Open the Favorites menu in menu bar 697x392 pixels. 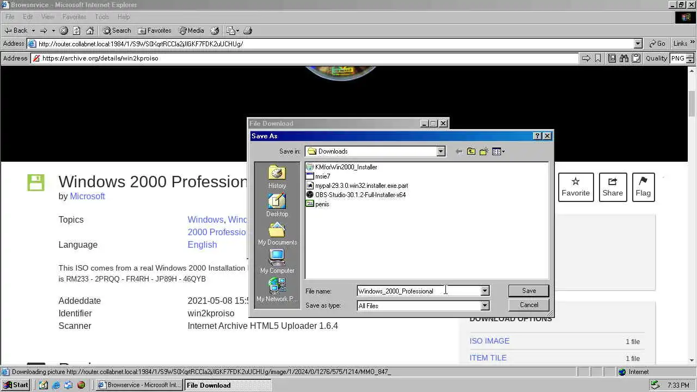click(74, 17)
